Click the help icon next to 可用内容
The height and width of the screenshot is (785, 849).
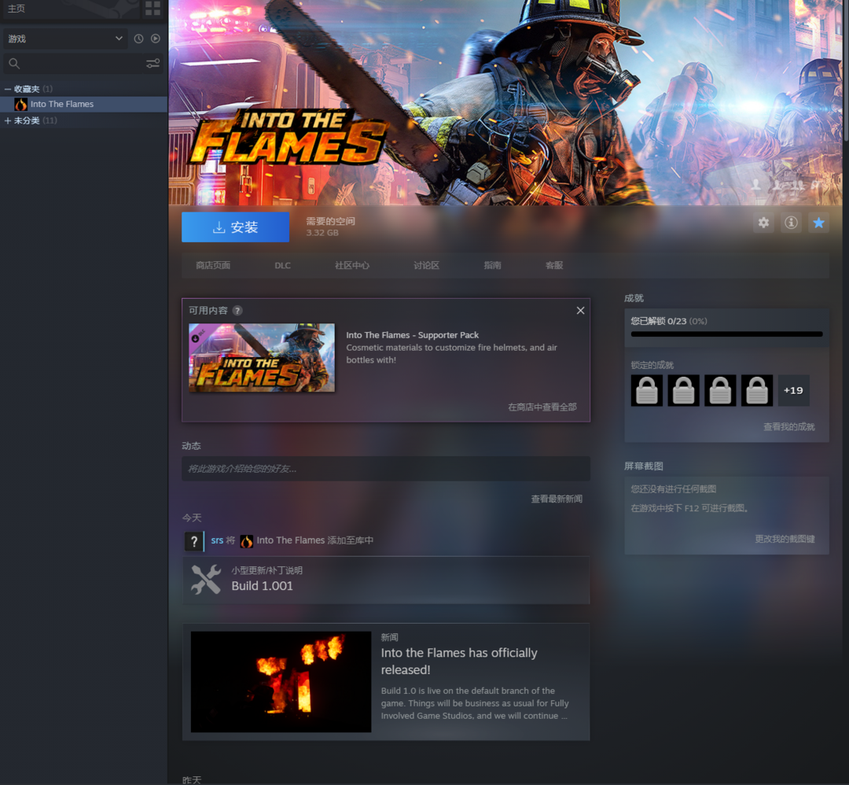point(237,311)
